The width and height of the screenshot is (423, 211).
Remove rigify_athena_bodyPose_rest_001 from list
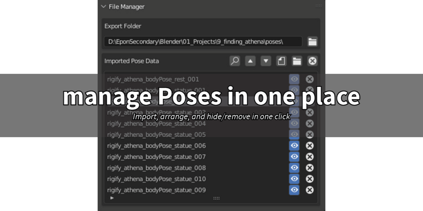310,79
